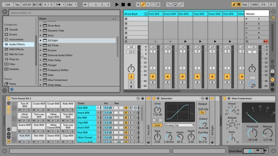This screenshot has height=156, width=278.
Task: Enable MIDI Arrangement Overdub plus button
Action: 138,5
